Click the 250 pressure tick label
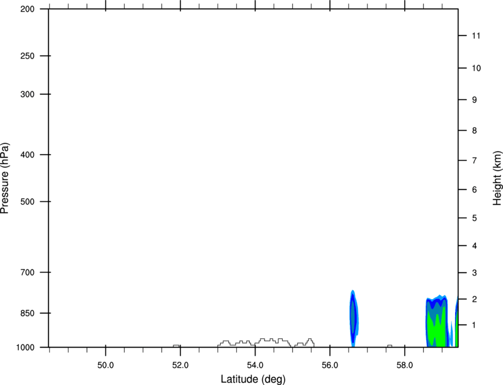Screen dimensions: 503x385 (x=27, y=56)
